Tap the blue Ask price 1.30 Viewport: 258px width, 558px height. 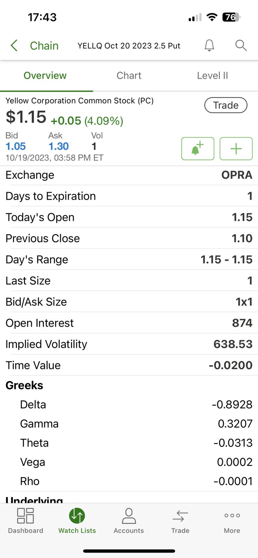59,146
